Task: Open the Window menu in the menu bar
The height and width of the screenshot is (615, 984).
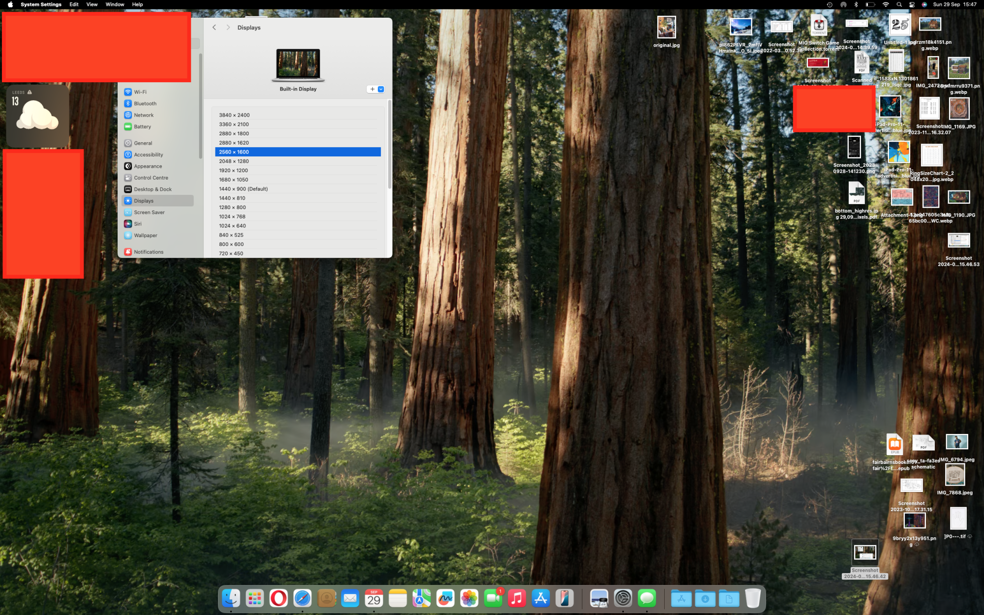Action: pos(115,4)
